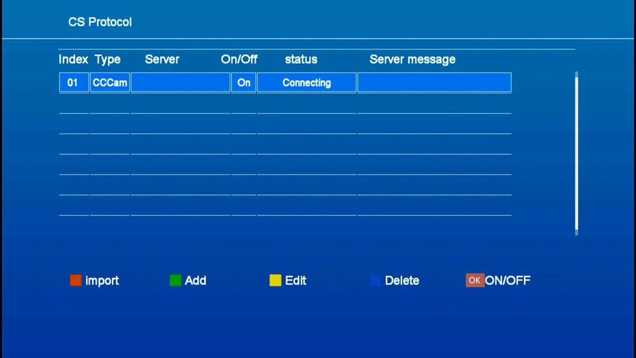
Task: Click the empty Server field of row 01
Action: [x=181, y=83]
